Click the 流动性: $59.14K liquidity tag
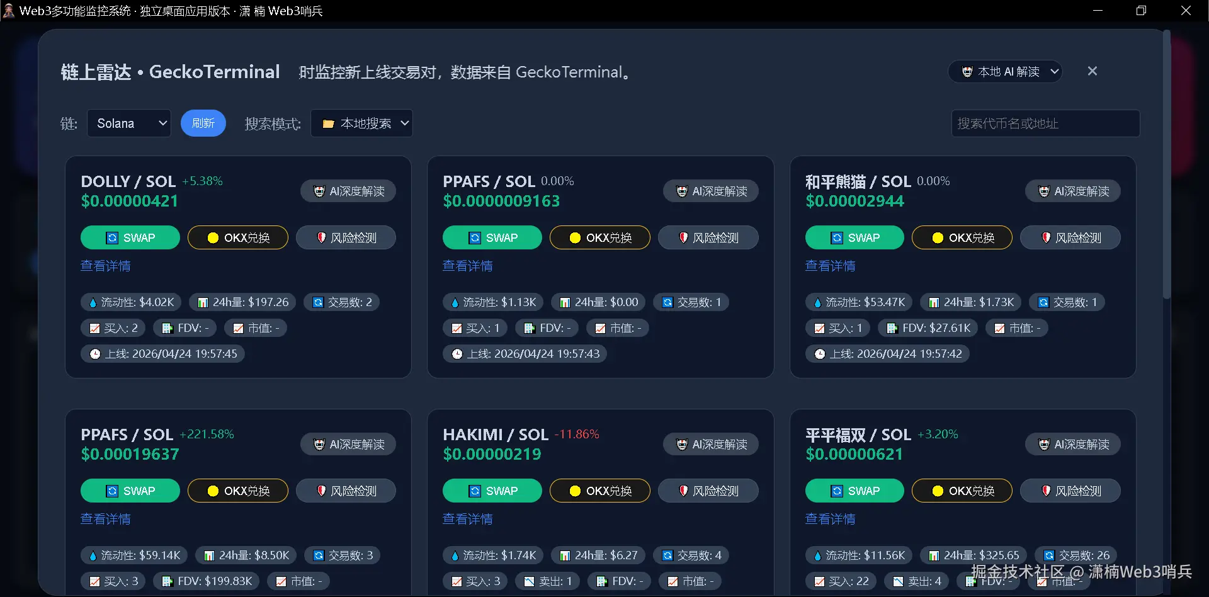Image resolution: width=1209 pixels, height=597 pixels. coord(134,556)
